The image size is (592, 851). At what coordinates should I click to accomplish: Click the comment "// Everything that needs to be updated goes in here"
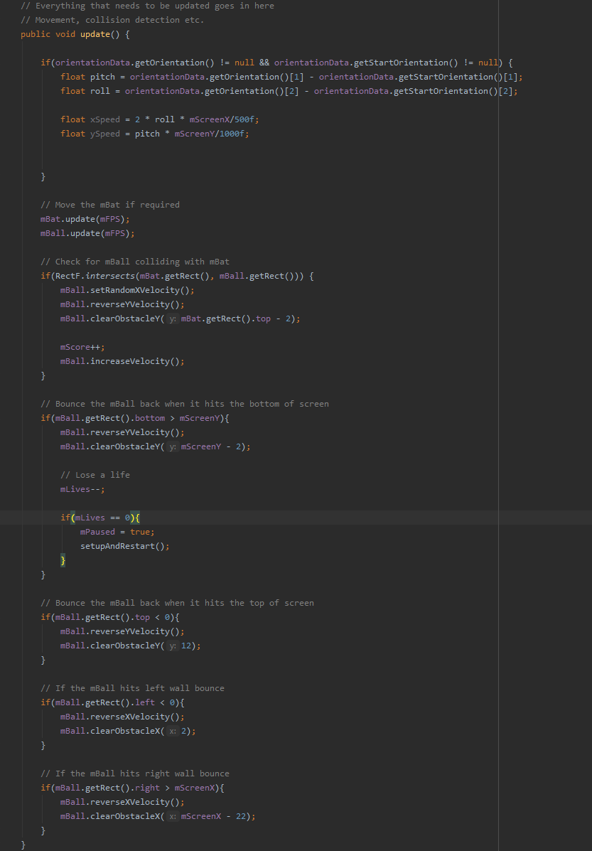148,6
